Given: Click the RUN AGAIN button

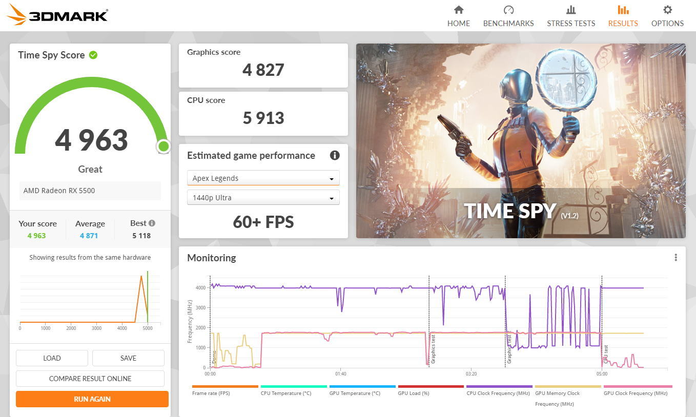Looking at the screenshot, I should 92,399.
